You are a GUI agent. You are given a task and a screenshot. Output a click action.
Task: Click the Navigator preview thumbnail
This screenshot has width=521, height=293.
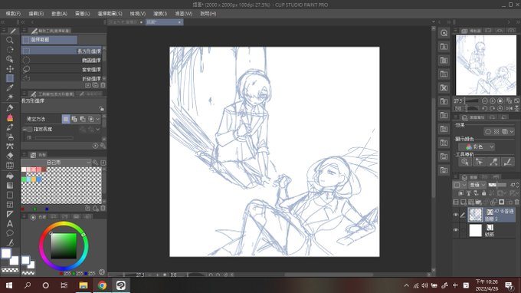click(486, 65)
